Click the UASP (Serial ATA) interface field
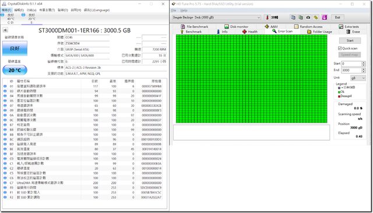 point(87,50)
